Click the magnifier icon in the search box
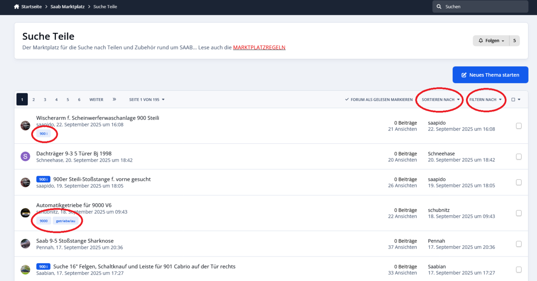 439,7
